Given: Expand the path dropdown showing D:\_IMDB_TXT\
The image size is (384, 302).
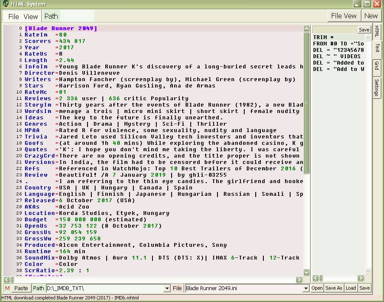Looking at the screenshot, I should (x=167, y=288).
